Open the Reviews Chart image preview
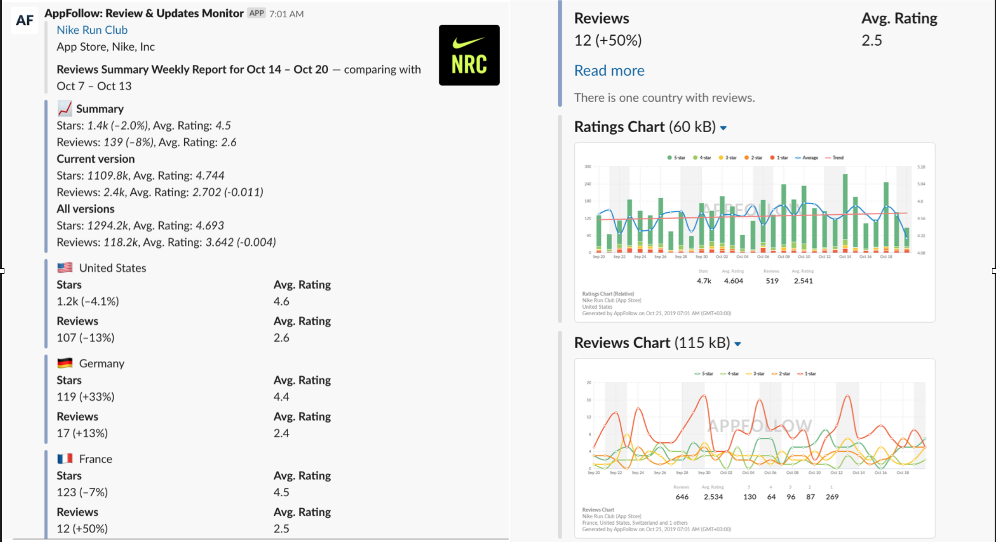This screenshot has width=996, height=542. coord(755,448)
